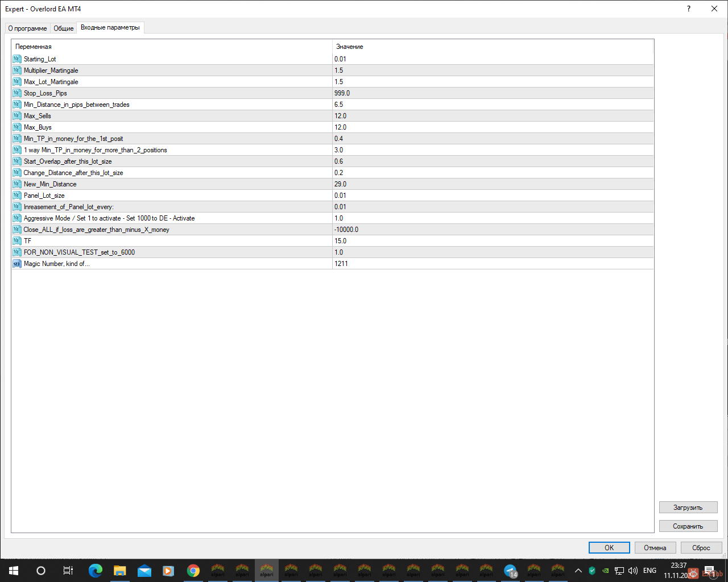Confirm the dialog with OK
This screenshot has width=728, height=582.
609,548
